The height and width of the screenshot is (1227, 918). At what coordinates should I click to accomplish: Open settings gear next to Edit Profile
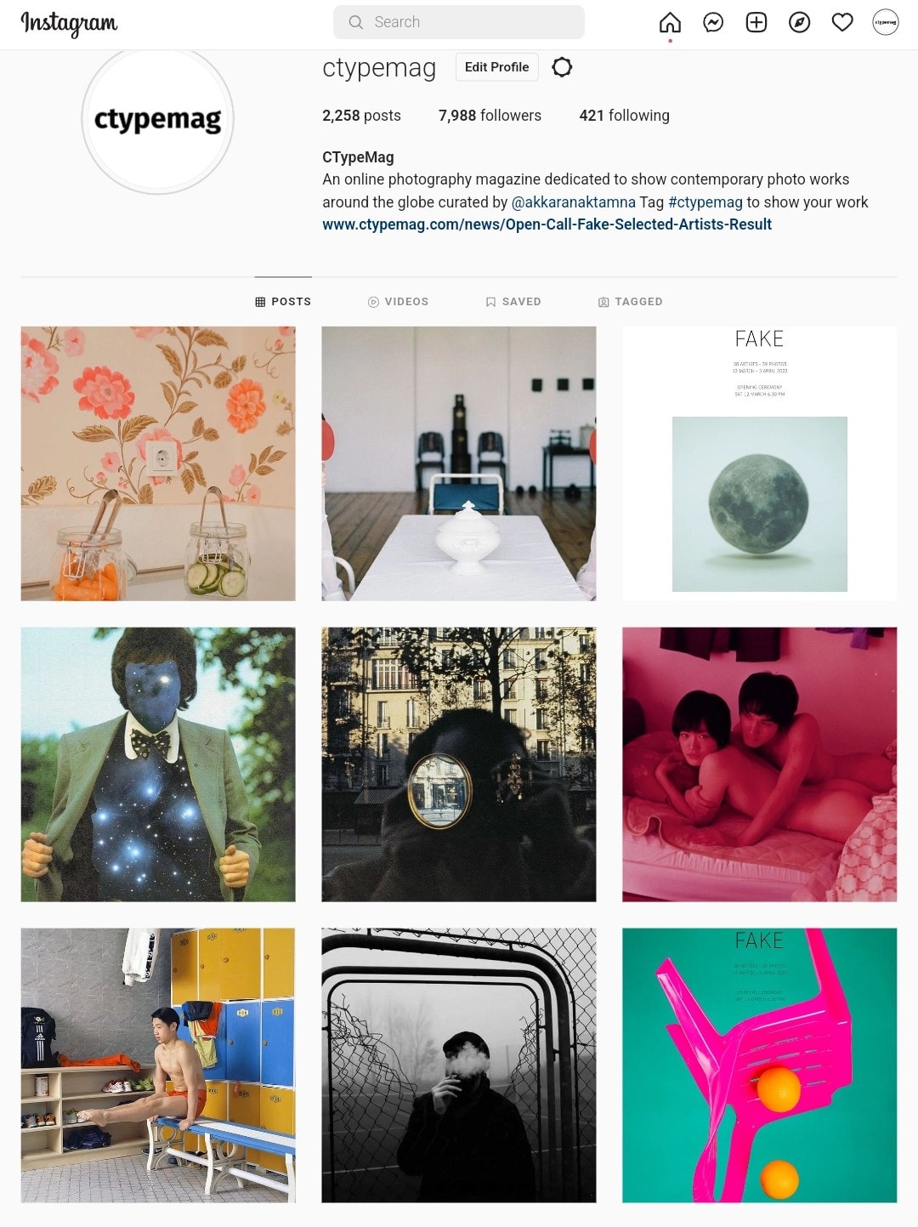point(562,67)
